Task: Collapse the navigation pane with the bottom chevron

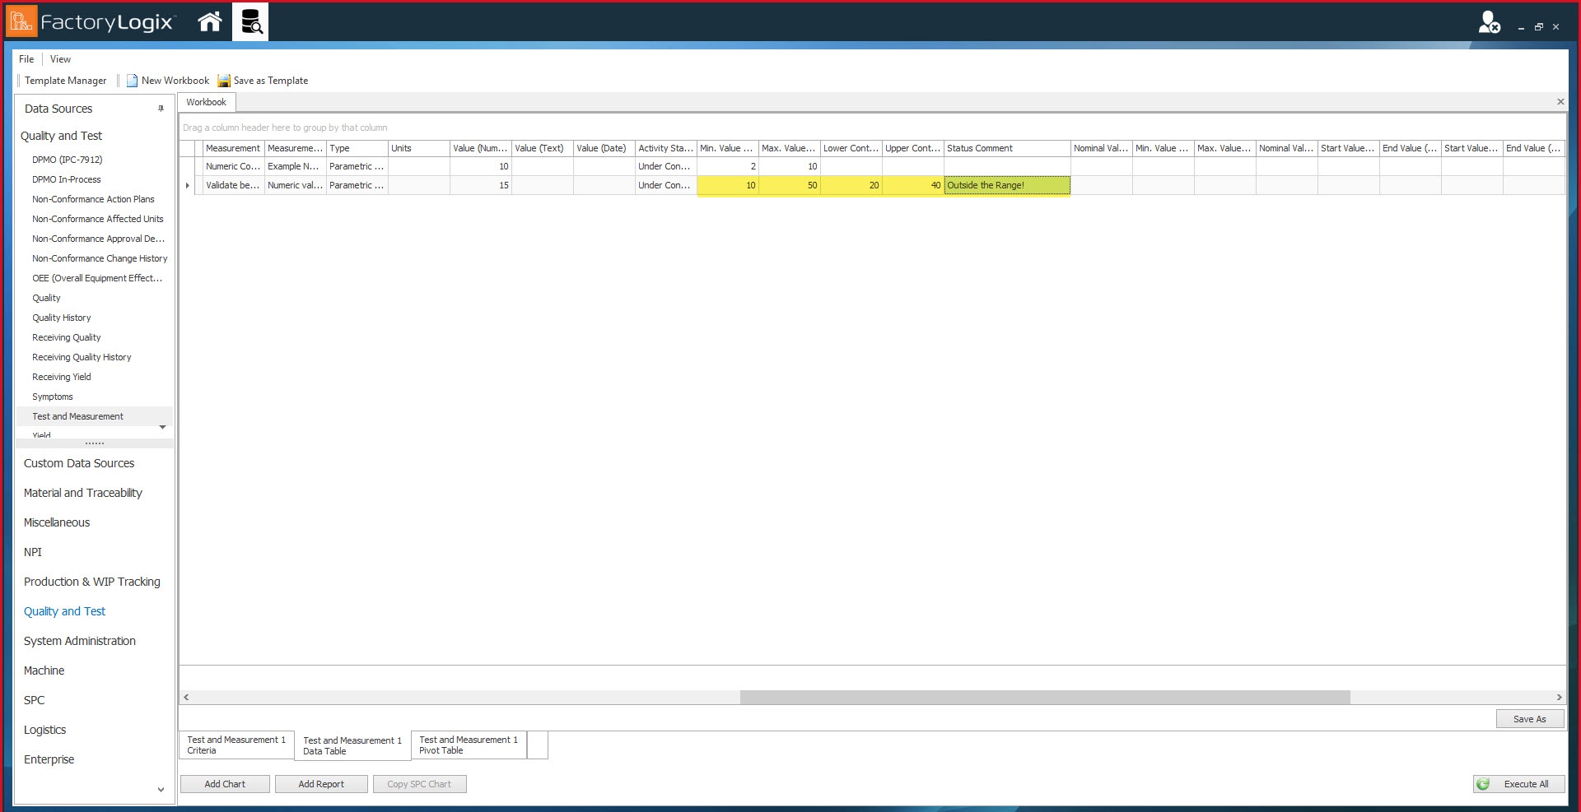Action: tap(161, 789)
